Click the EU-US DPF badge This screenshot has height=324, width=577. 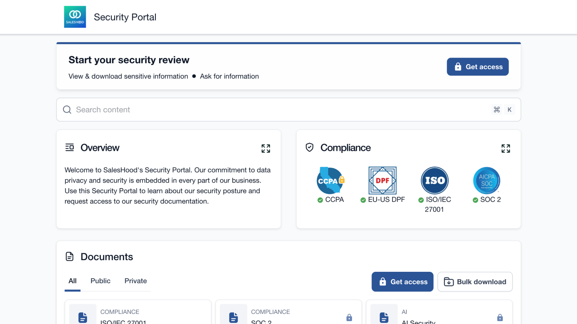pyautogui.click(x=382, y=180)
